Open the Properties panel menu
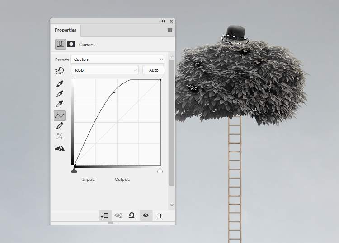Viewport: 339px width, 243px height. click(x=170, y=30)
